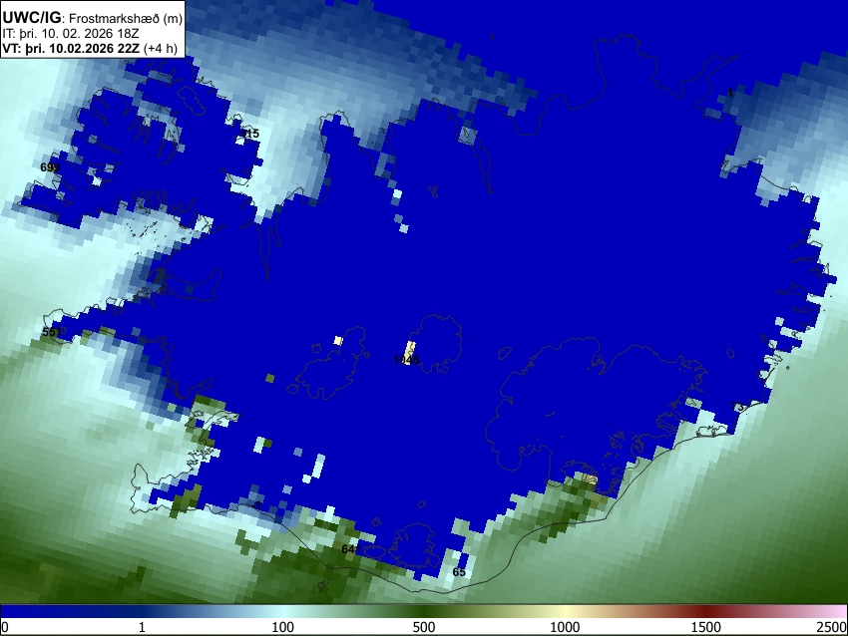Viewport: 848px width, 636px height.
Task: Click the '100' tick on the color scale
Action: click(x=283, y=627)
